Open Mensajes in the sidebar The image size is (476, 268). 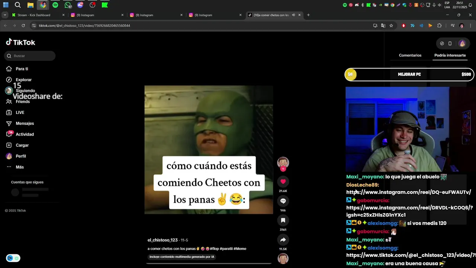point(25,123)
